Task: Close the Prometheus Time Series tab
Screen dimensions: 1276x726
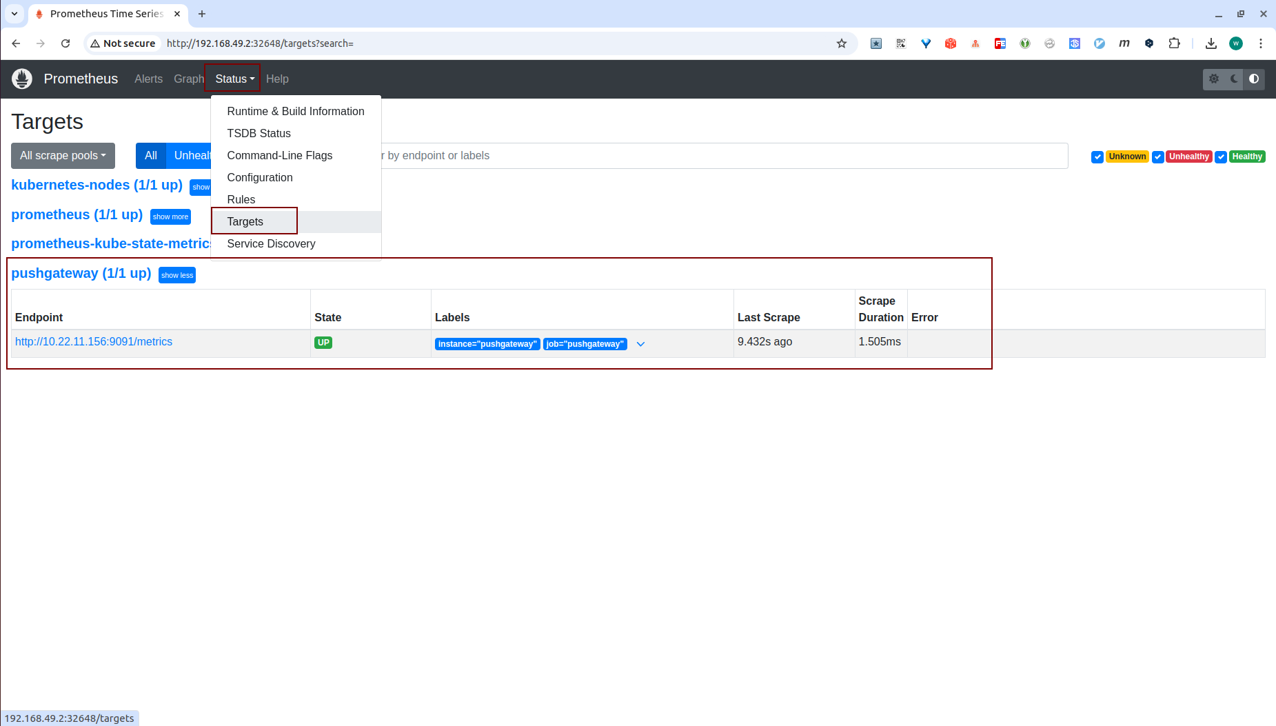Action: click(177, 14)
